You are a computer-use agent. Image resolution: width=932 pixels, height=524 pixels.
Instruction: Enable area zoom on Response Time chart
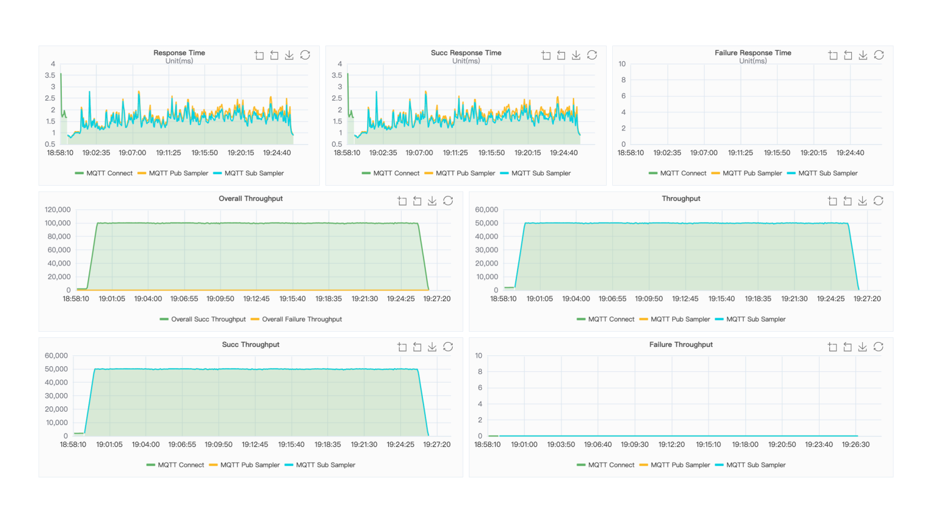pos(258,55)
